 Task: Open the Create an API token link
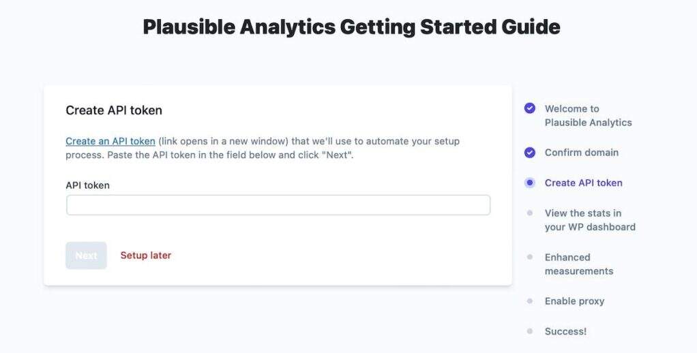coord(110,142)
